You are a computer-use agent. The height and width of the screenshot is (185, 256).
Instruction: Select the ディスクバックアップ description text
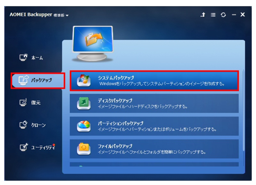coord(142,106)
